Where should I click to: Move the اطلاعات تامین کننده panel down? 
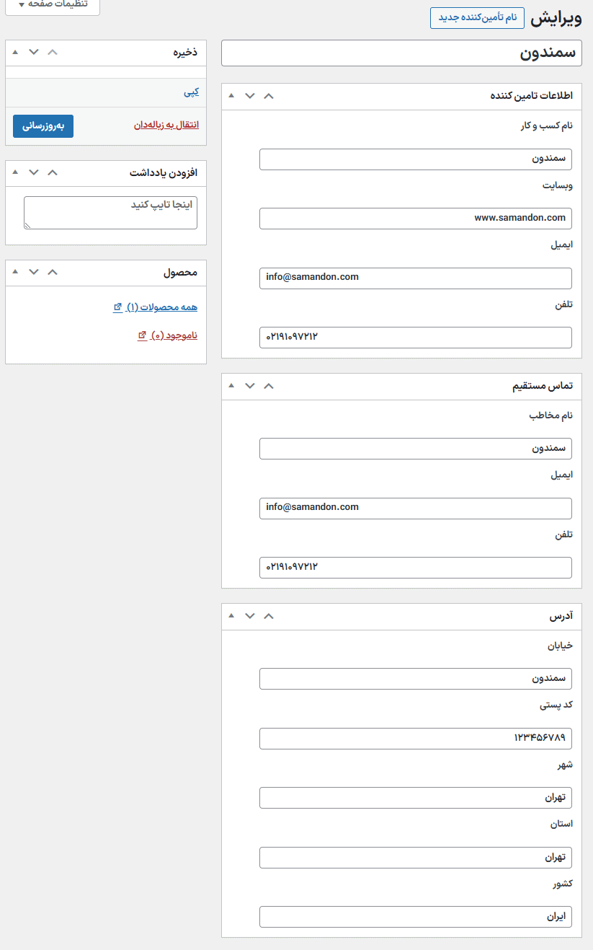coord(250,95)
